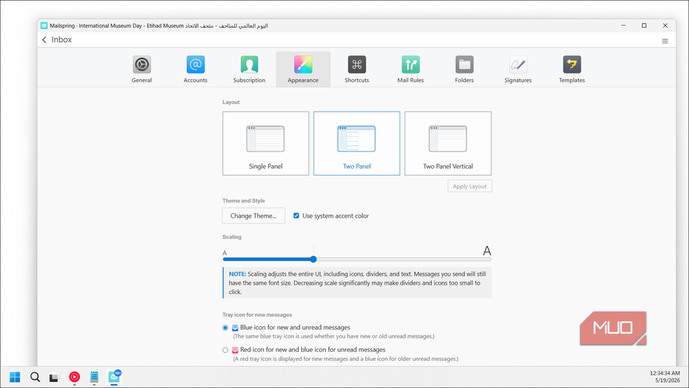Switch to the Subscription tab
Image resolution: width=689 pixels, height=388 pixels.
coord(249,70)
